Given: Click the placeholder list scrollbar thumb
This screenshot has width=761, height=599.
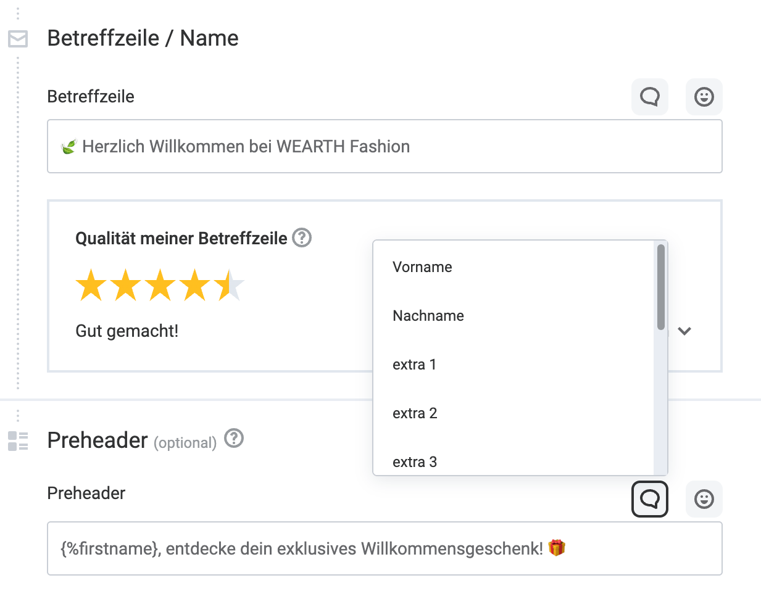Looking at the screenshot, I should (661, 287).
